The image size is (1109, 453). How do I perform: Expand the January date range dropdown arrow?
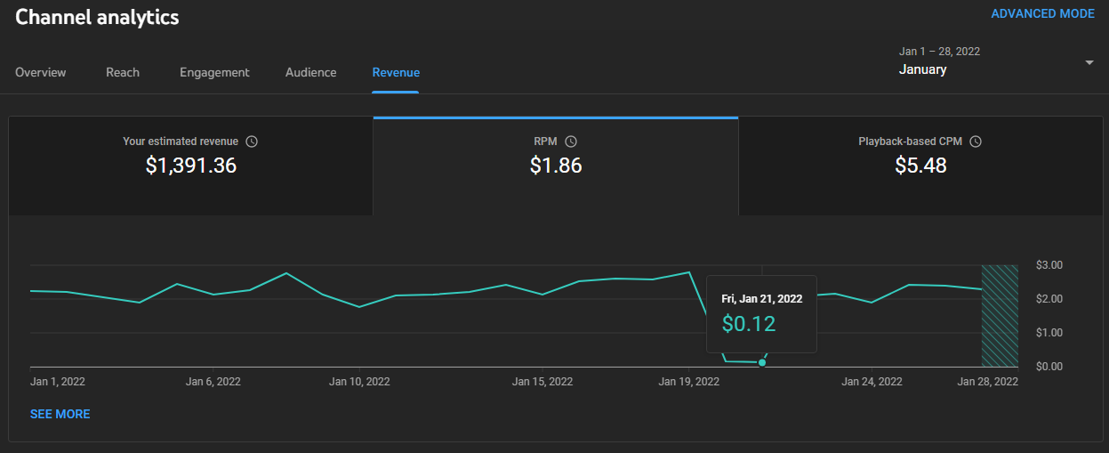[x=1089, y=62]
